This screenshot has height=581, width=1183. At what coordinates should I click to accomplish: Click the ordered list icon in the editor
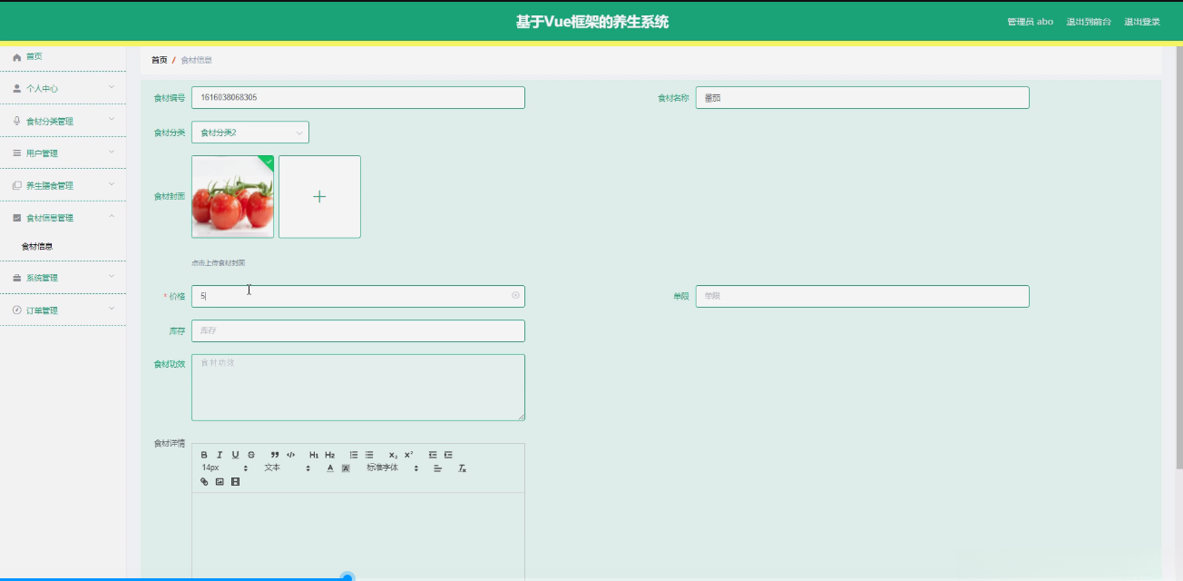click(x=353, y=455)
